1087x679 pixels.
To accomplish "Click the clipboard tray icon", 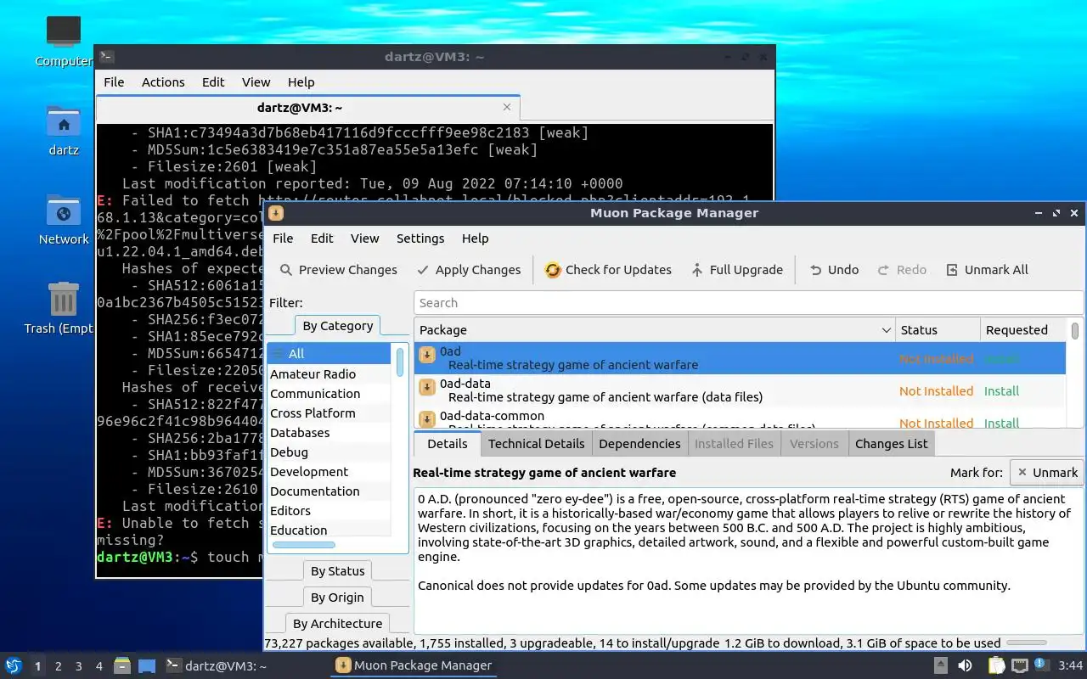I will 996,666.
